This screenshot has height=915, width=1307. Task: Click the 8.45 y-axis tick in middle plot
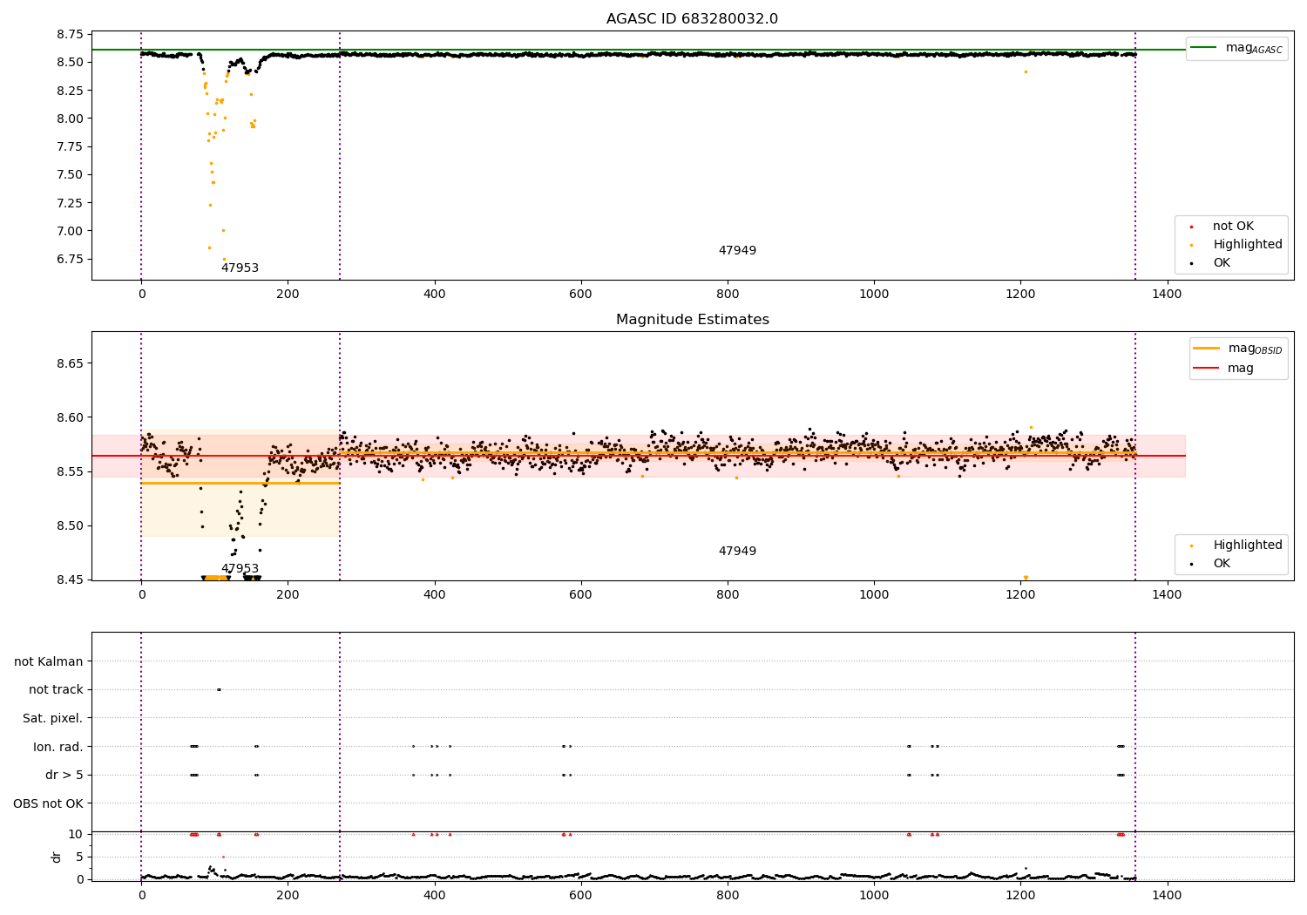(x=71, y=580)
